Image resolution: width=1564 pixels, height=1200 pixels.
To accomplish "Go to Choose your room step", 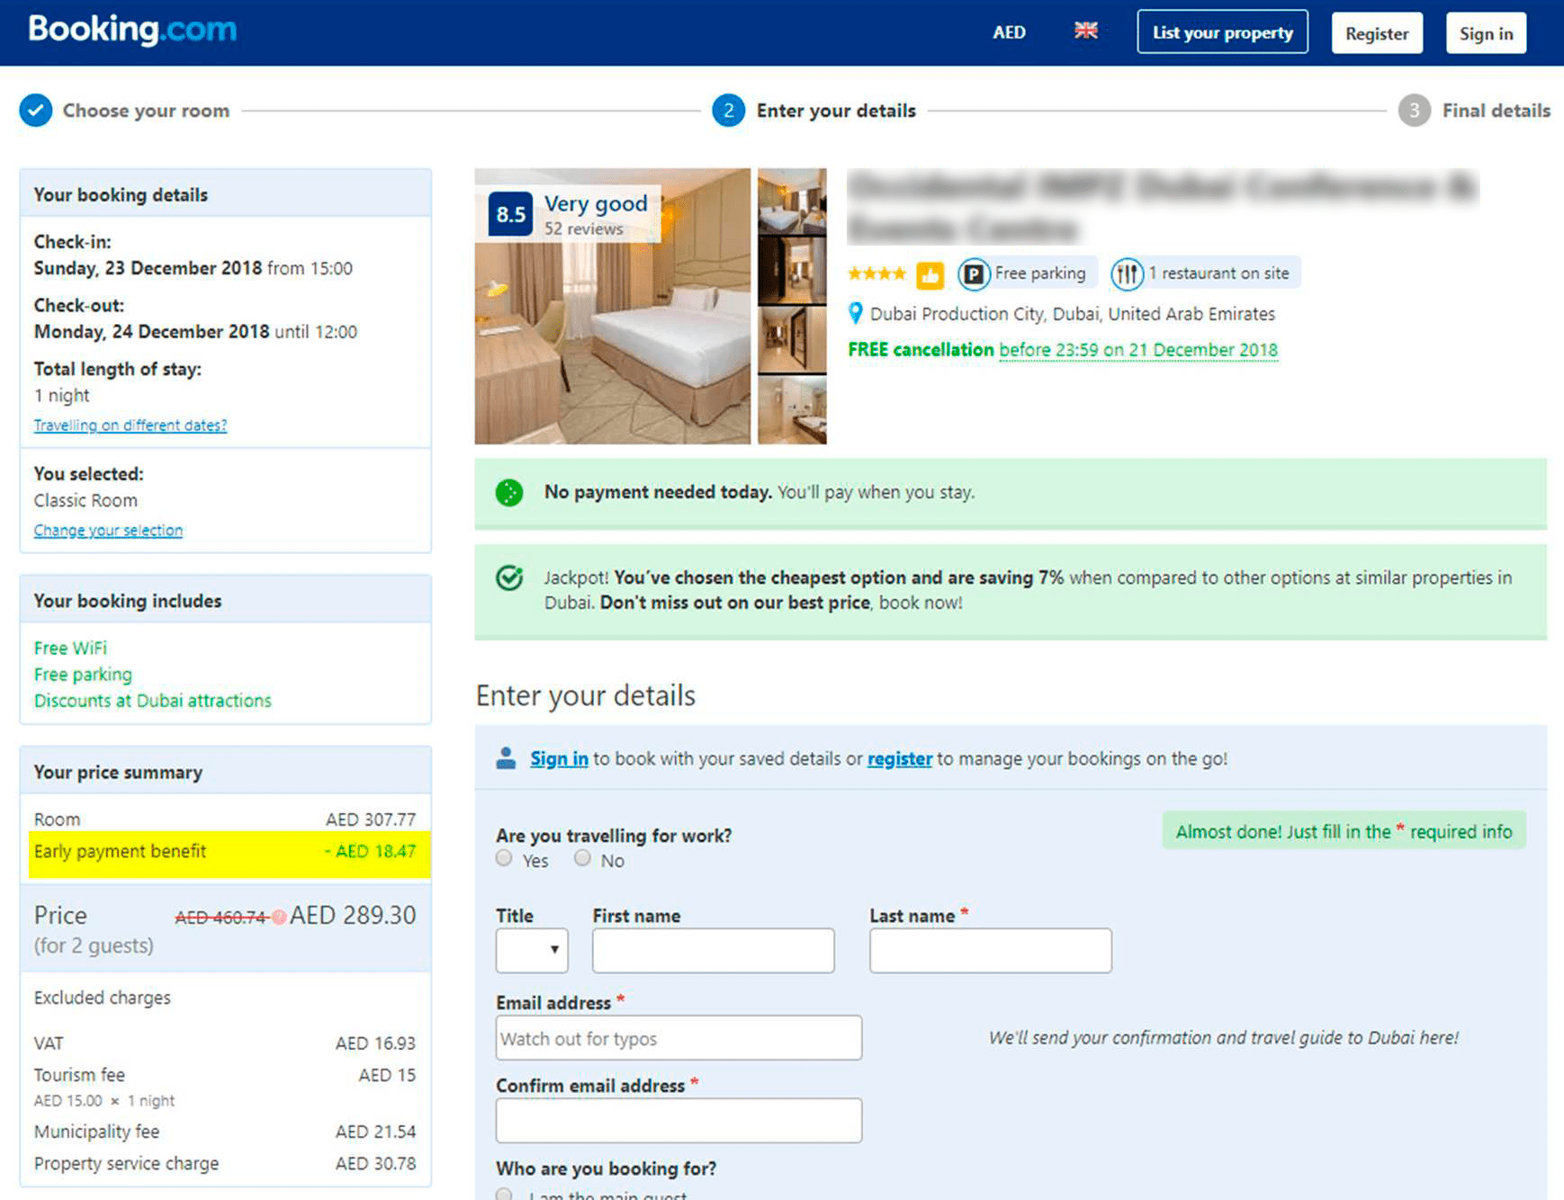I will coord(146,111).
